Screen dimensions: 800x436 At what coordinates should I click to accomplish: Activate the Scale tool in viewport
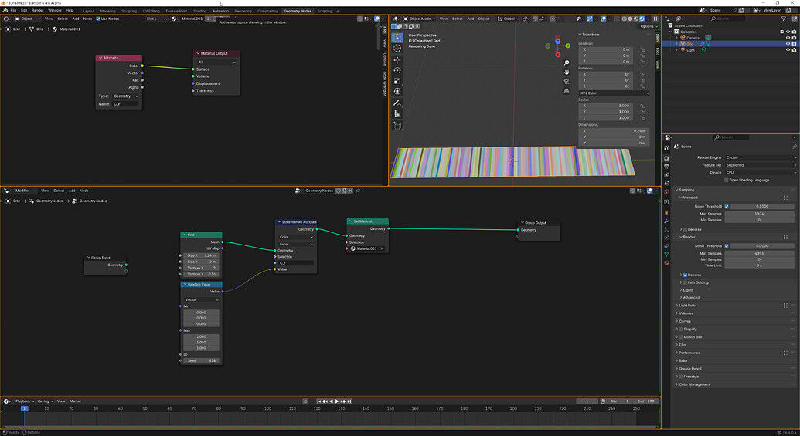pyautogui.click(x=397, y=81)
